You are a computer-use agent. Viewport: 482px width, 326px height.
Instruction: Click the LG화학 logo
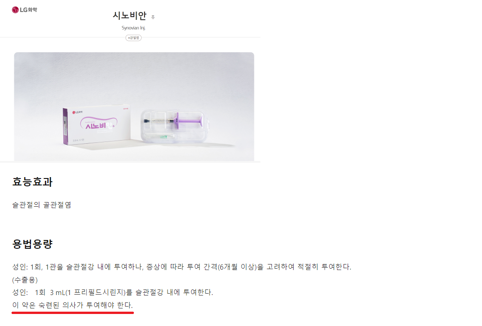point(24,10)
